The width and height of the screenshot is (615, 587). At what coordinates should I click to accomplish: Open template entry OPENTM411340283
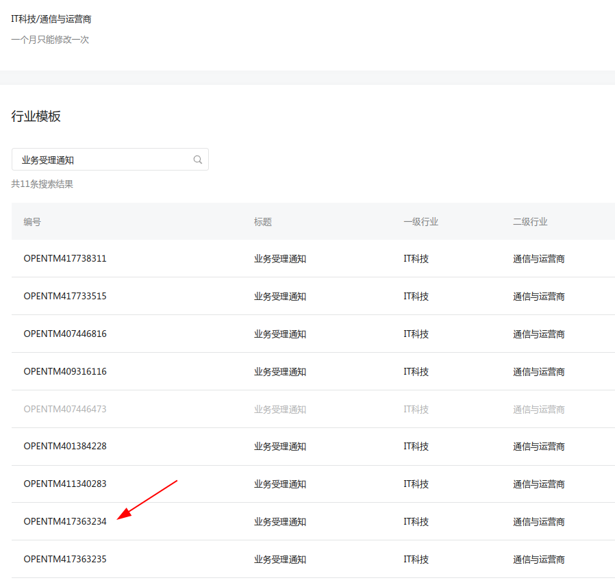[x=65, y=484]
